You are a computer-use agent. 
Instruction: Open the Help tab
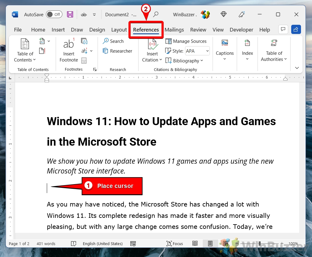point(265,30)
